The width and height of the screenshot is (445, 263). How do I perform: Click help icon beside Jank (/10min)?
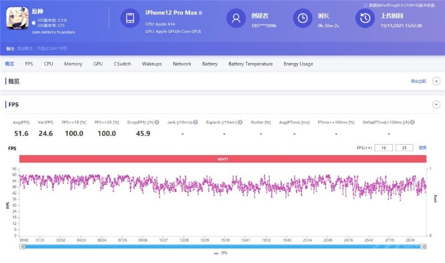[x=195, y=122]
